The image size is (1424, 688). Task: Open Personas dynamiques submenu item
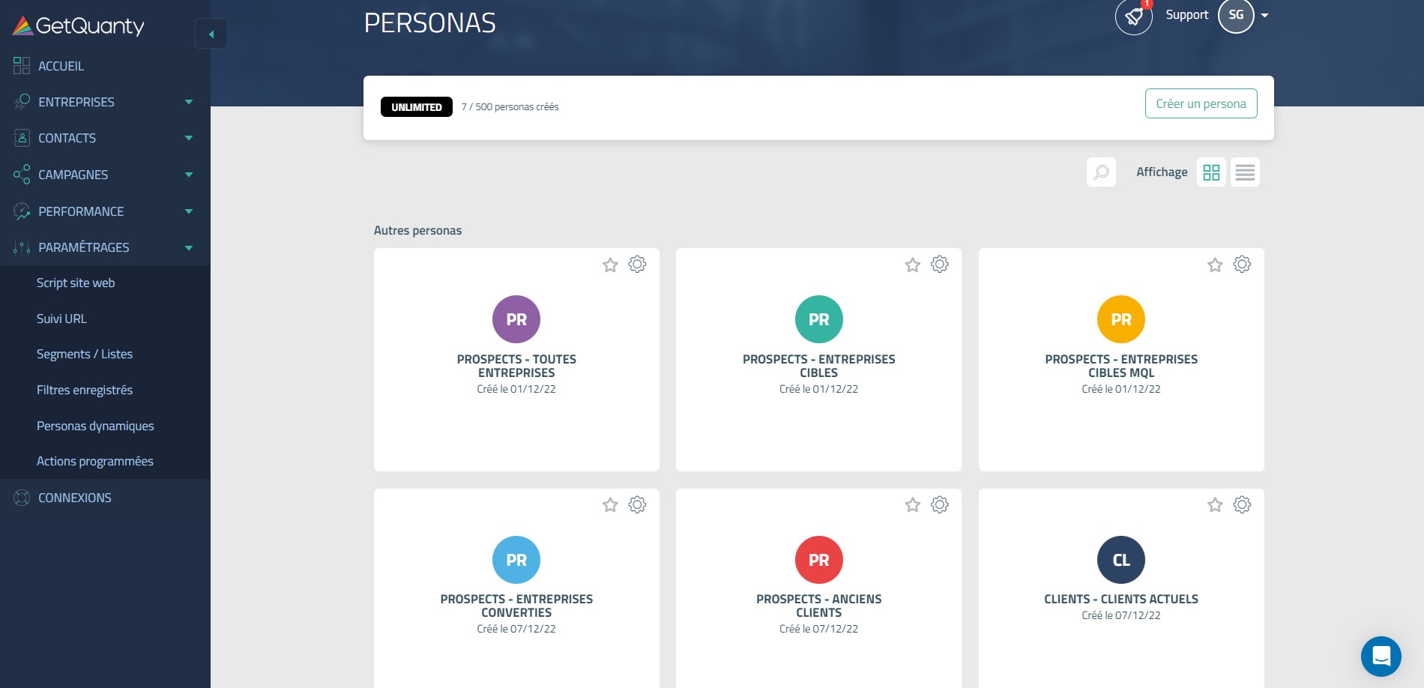tap(95, 426)
